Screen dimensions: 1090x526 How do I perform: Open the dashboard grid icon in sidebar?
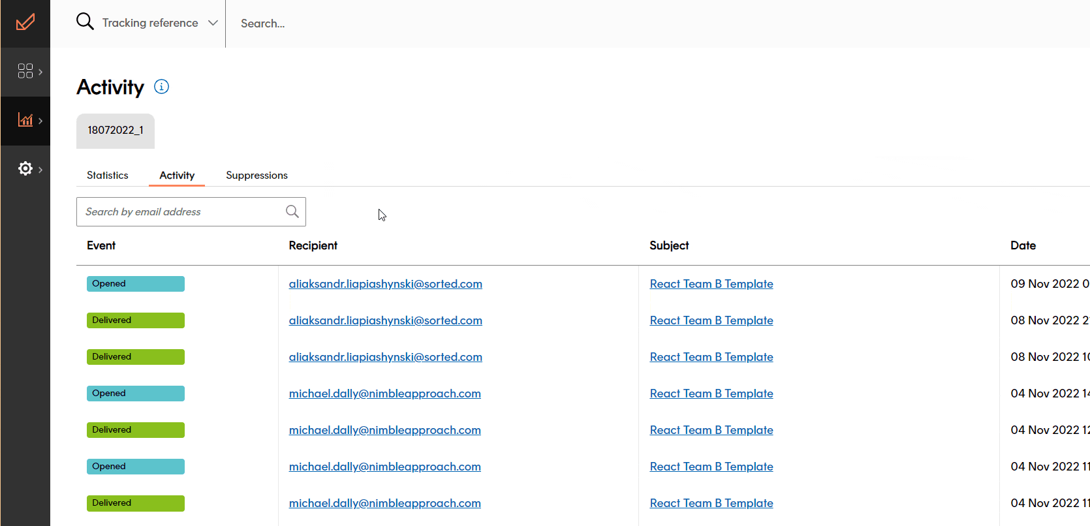coord(25,71)
